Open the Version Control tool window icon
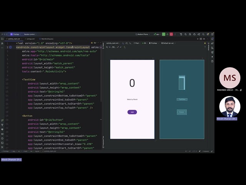This screenshot has width=246, height=185. tap(2, 147)
